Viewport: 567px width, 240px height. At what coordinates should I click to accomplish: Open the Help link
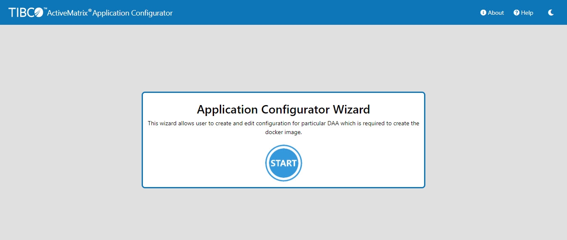(x=523, y=13)
